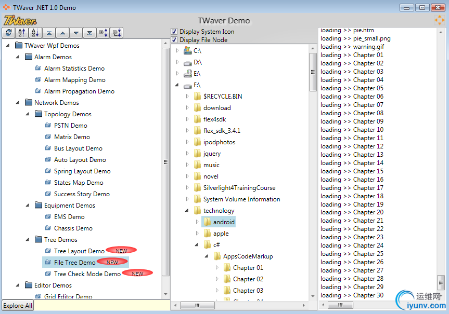Select Tree Layout Demo entry
The width and height of the screenshot is (449, 314).
click(x=79, y=251)
